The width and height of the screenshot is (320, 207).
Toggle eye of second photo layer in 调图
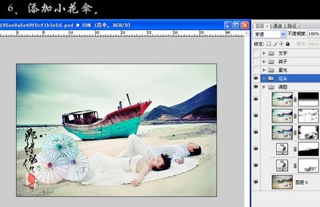pos(256,115)
